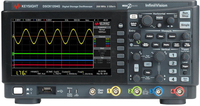Click the May 08, 2018 date display
This screenshot has width=200, height=106.
102,74
